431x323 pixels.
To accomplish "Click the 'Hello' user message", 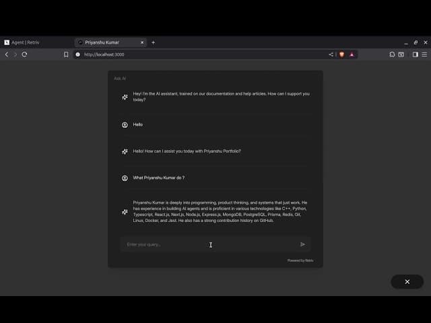I will (x=137, y=124).
